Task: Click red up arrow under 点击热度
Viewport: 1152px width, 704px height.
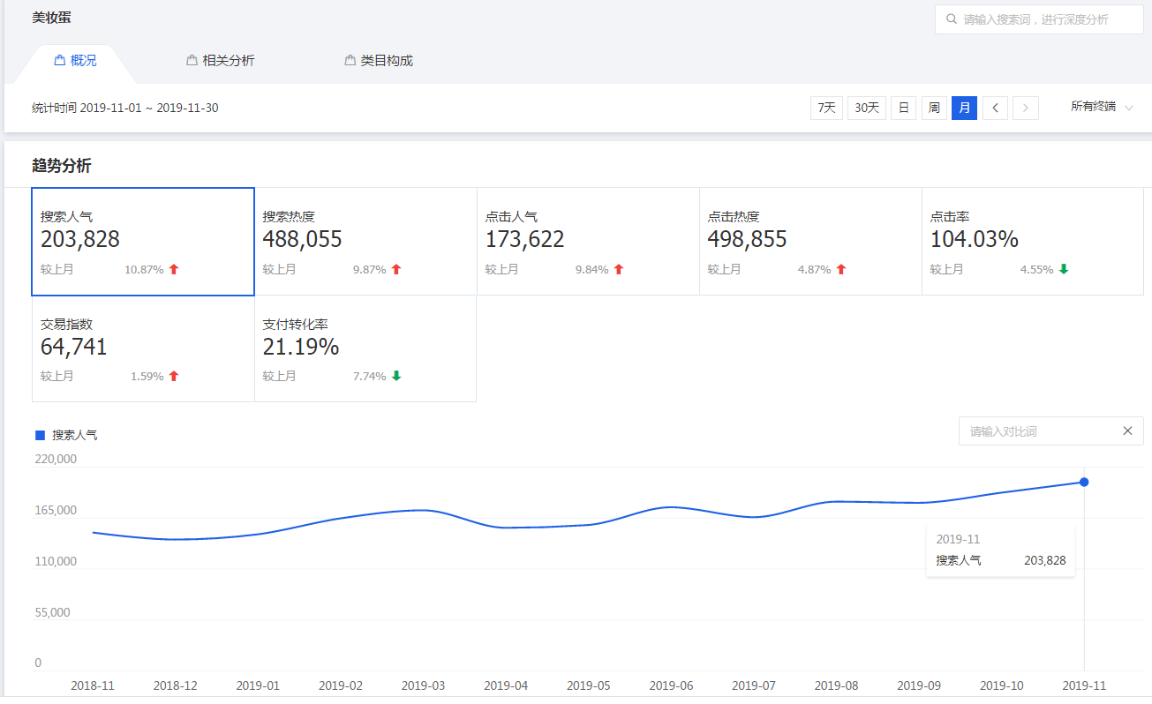Action: coord(841,269)
